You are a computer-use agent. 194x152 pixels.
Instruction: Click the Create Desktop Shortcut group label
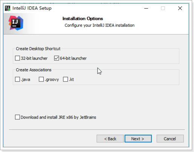(38, 49)
